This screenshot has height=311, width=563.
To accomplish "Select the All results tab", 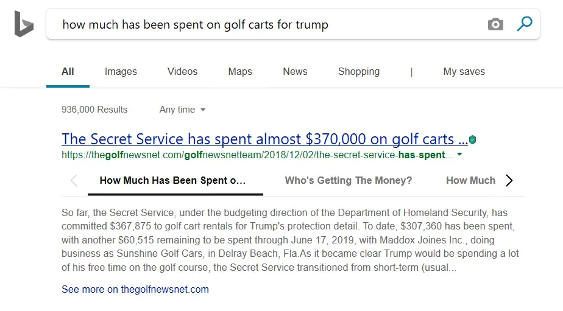I will 68,71.
